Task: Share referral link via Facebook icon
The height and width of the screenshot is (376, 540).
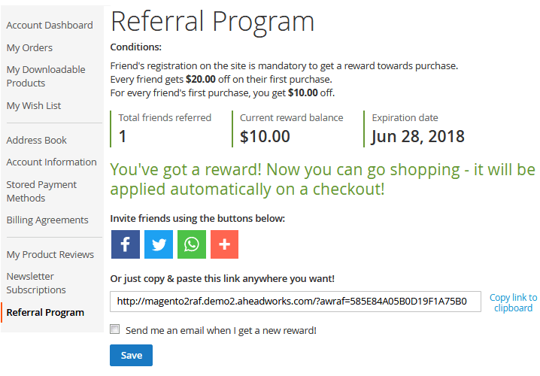Action: pos(126,244)
